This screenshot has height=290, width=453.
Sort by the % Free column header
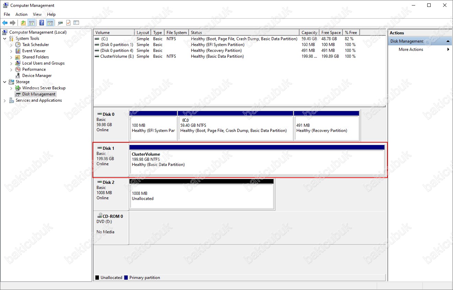click(x=351, y=33)
